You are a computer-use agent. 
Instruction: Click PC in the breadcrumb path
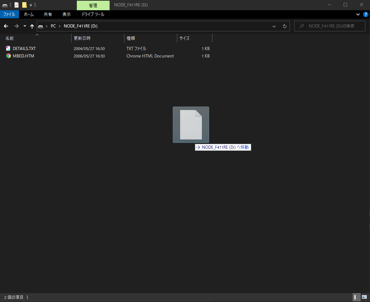[53, 26]
